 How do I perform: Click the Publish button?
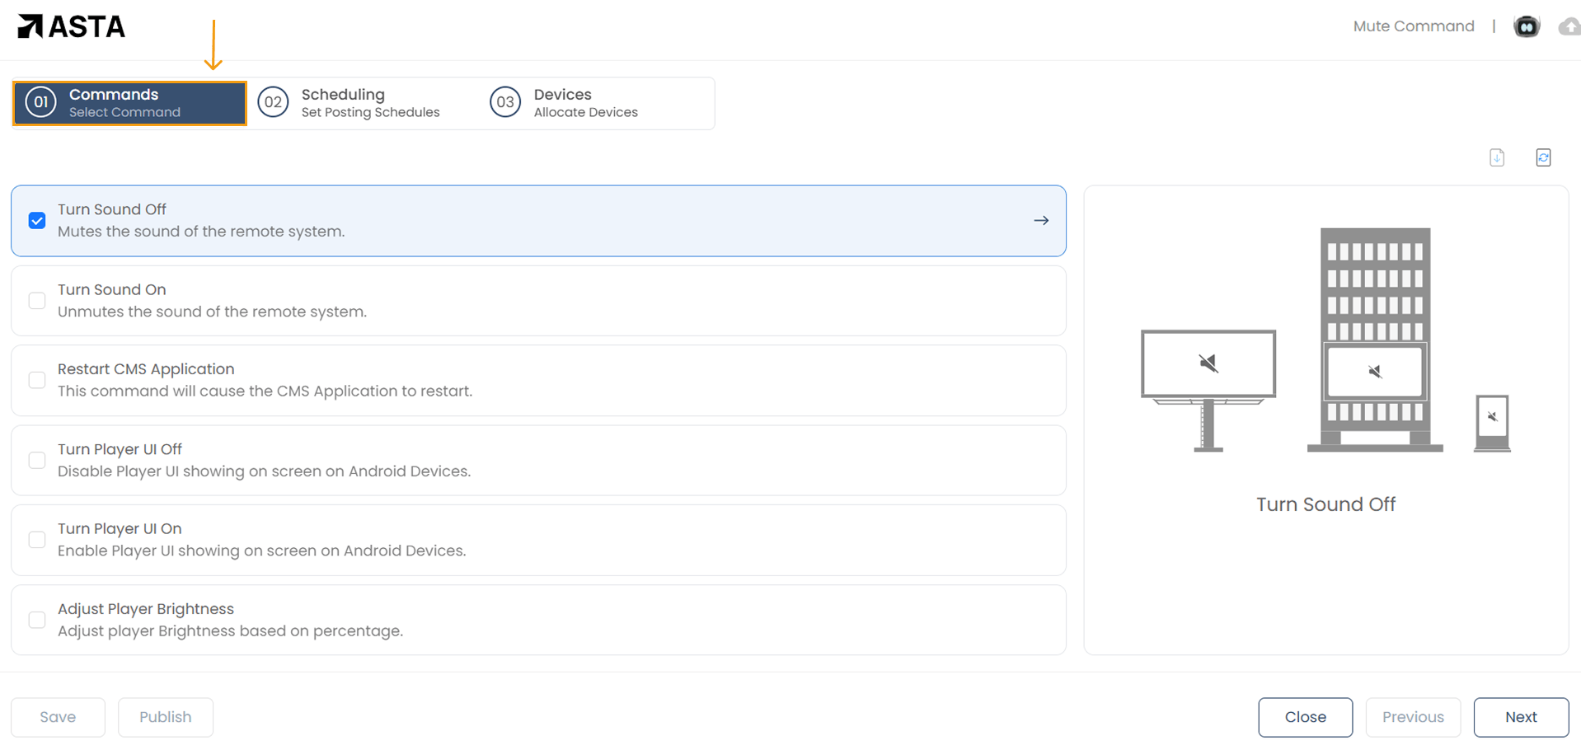[165, 717]
